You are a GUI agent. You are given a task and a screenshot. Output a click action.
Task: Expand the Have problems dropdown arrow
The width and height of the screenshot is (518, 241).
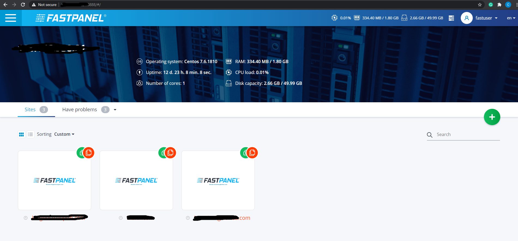[x=115, y=110]
